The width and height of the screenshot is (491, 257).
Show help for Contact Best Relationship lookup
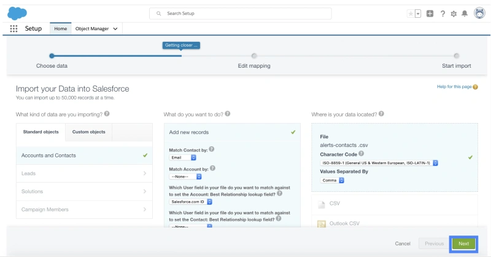click(x=279, y=218)
